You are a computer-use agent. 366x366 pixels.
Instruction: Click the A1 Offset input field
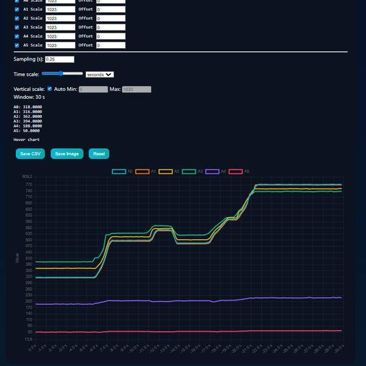(x=111, y=9)
